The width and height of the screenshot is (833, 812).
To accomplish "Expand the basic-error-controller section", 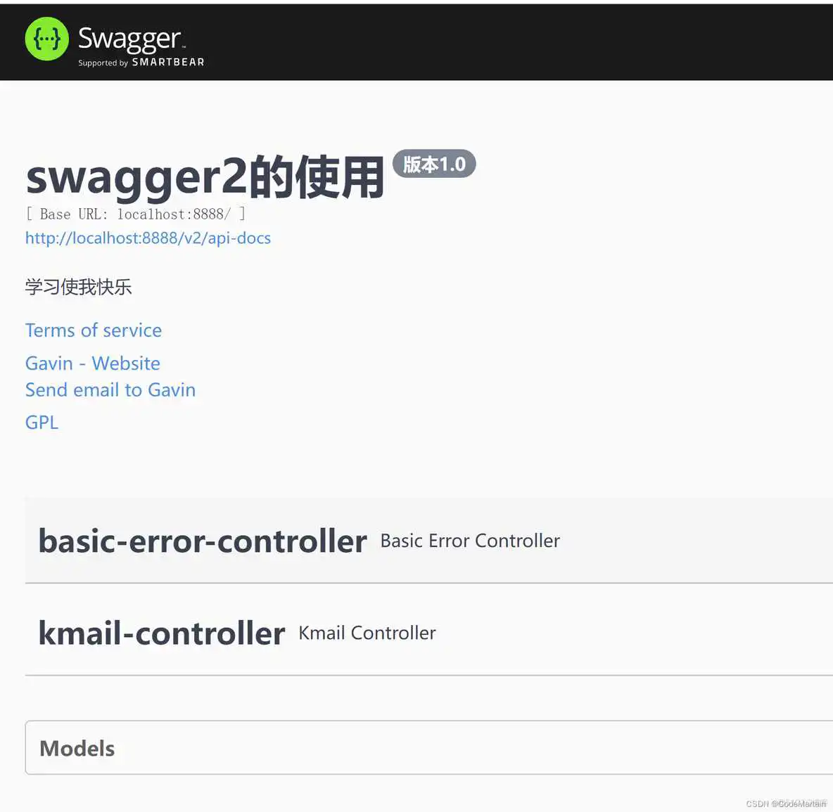I will coord(428,541).
